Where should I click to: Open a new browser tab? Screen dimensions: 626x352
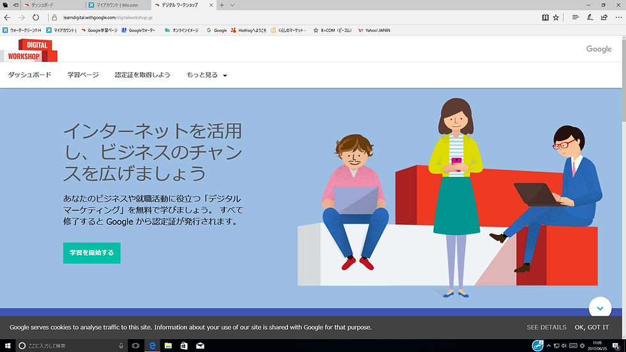(222, 5)
